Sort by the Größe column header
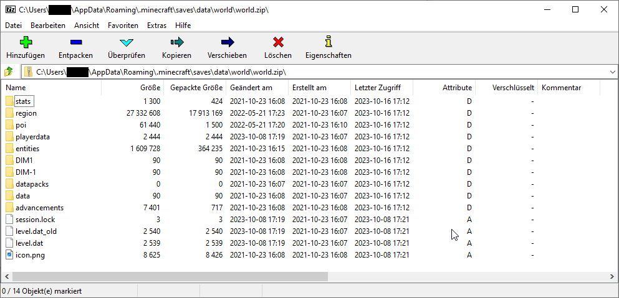Viewport: 619px width, 298px height. click(x=133, y=88)
